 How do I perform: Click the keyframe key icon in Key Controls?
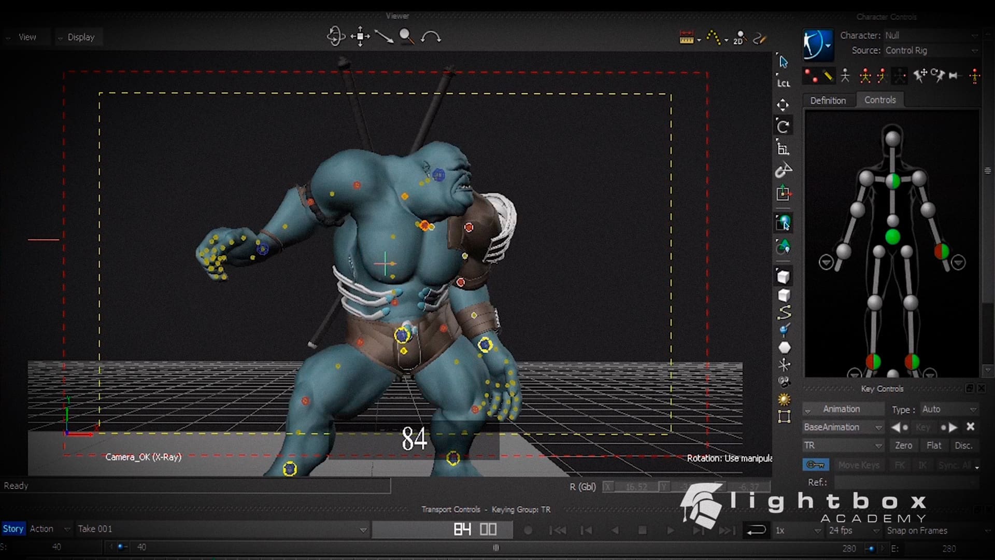tap(816, 465)
